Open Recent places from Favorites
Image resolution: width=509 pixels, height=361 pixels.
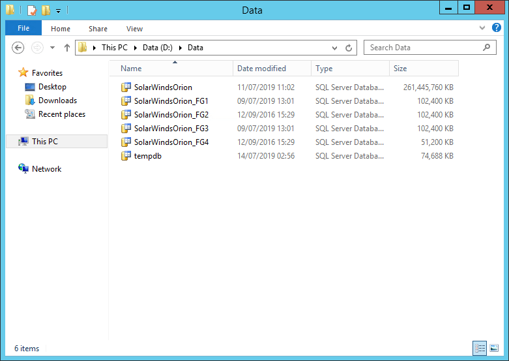point(62,114)
